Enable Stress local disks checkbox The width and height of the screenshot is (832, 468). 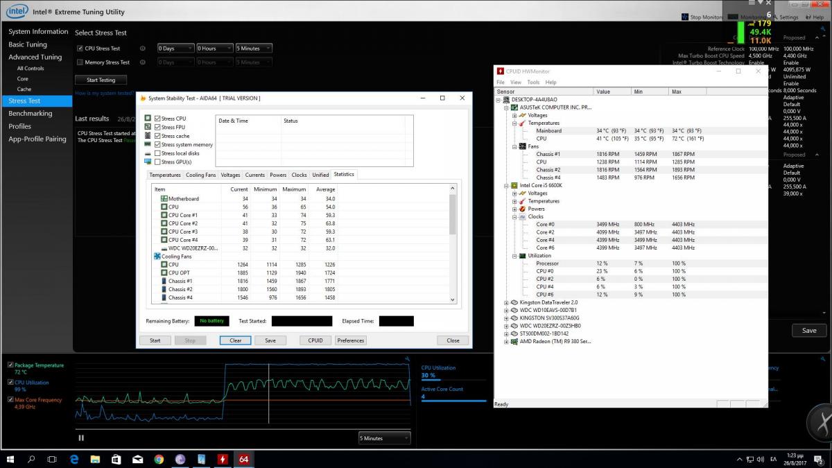pyautogui.click(x=157, y=153)
